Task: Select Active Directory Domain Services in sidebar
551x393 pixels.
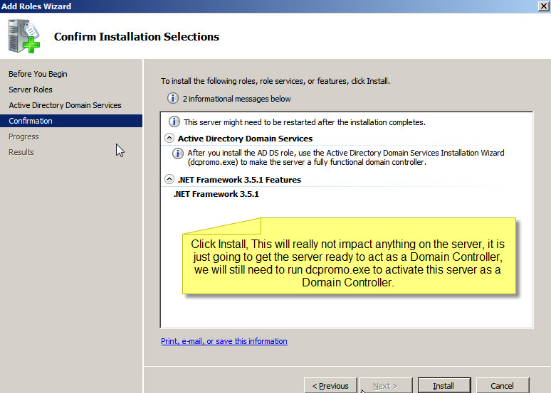Action: click(65, 105)
